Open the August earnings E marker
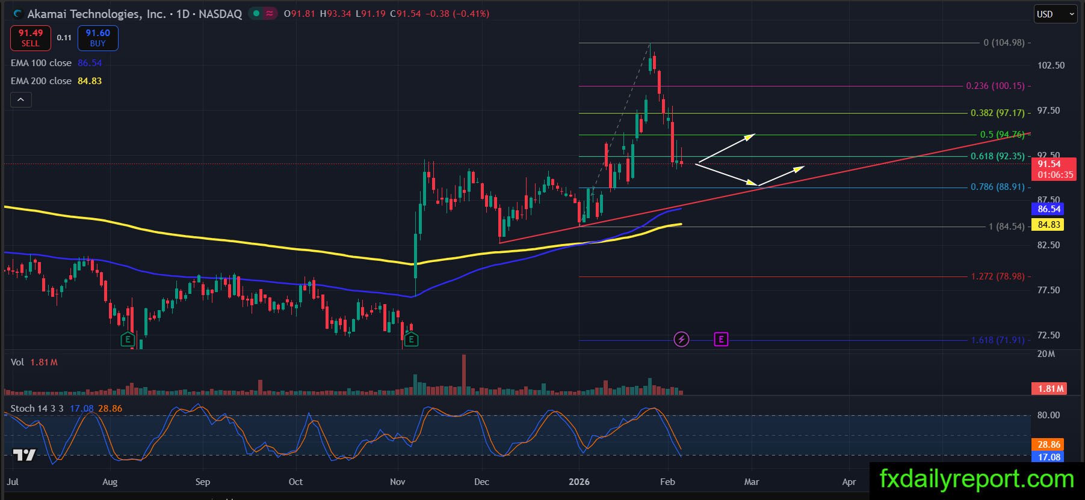This screenshot has width=1085, height=500. (x=128, y=340)
